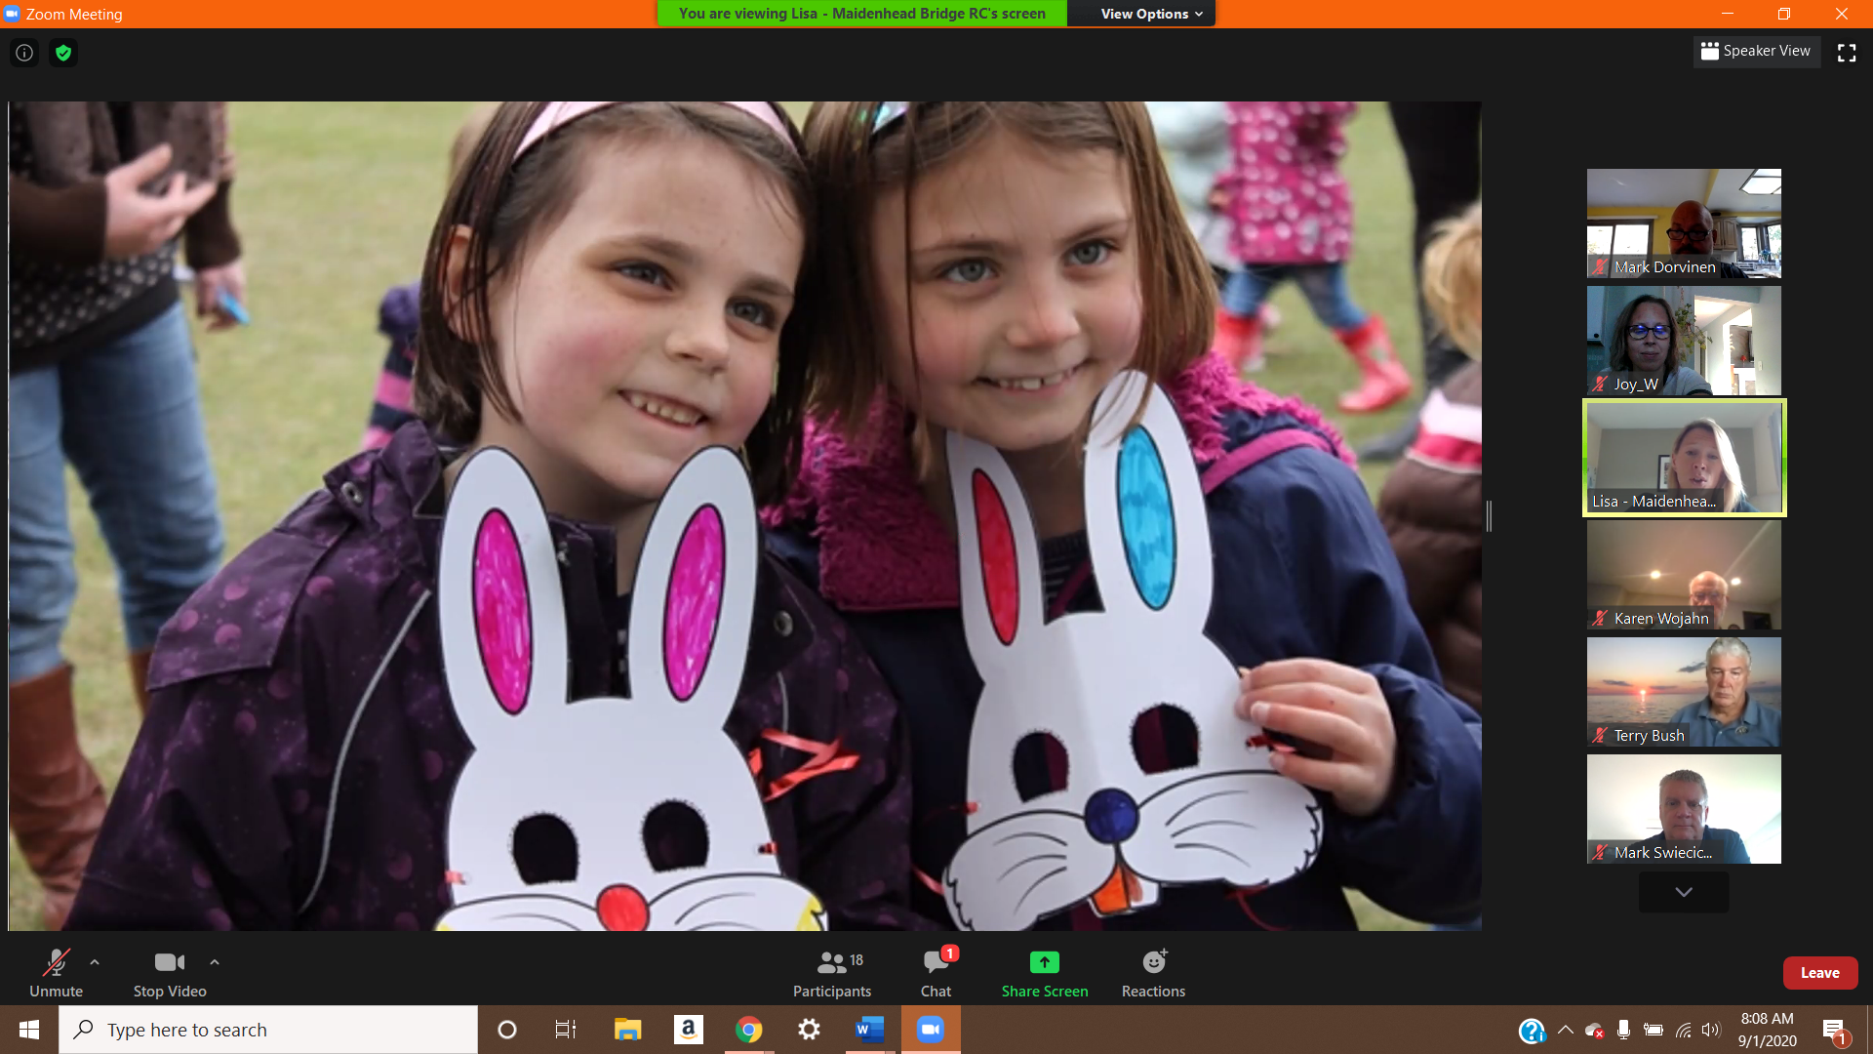The height and width of the screenshot is (1054, 1873).
Task: Select Terry Bush's video thumbnail
Action: [1684, 692]
